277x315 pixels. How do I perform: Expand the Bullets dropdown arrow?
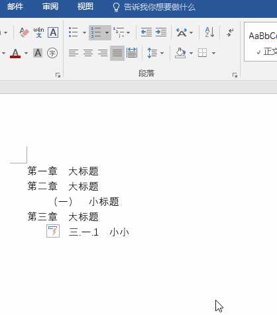point(84,32)
